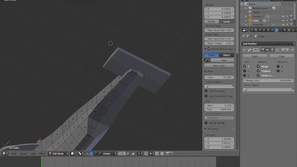Open the Select menu in 3D header
Screen dimensions: 297x167
(24, 154)
